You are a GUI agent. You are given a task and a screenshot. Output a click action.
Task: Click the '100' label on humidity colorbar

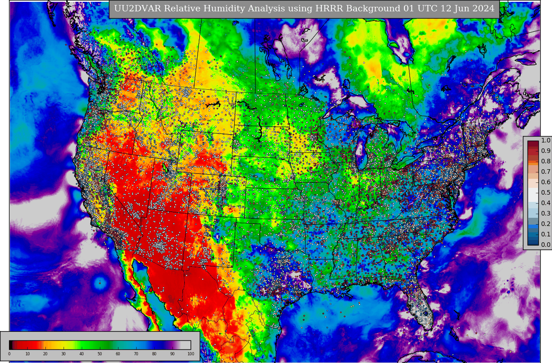pos(191,354)
